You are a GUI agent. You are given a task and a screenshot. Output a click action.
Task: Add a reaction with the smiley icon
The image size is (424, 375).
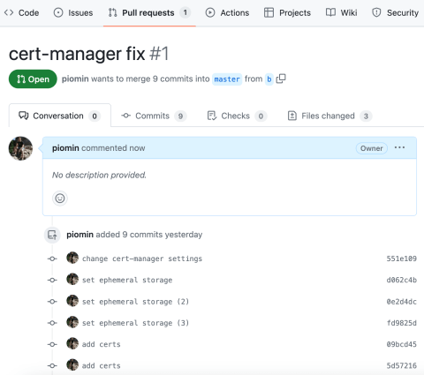[x=60, y=199]
